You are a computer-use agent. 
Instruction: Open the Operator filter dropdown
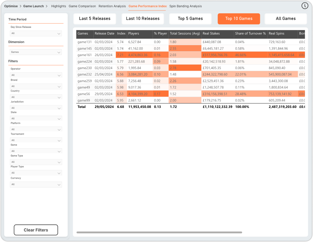click(36, 75)
